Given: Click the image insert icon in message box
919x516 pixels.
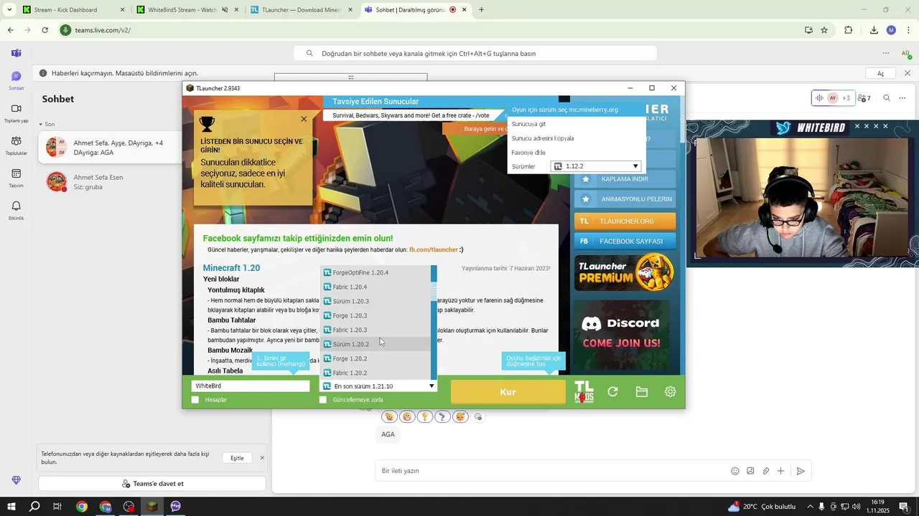Looking at the screenshot, I should [750, 471].
